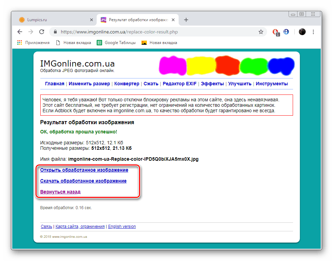
Task: Open the red ad blocker extension icon
Action: 276,32
